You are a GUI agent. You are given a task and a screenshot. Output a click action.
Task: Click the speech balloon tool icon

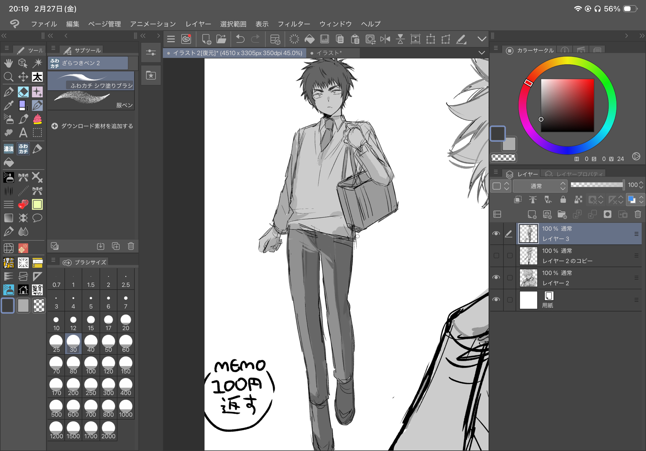point(37,218)
